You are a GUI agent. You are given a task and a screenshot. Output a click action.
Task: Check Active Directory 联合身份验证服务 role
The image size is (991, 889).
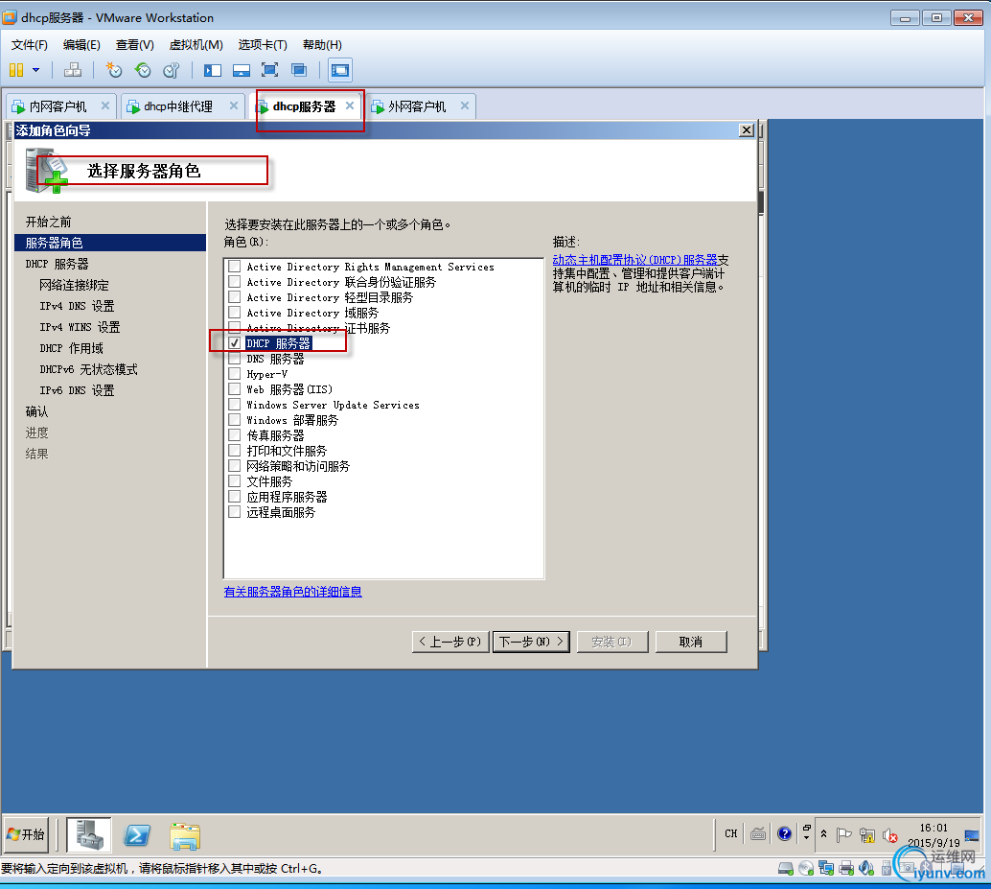[x=235, y=281]
